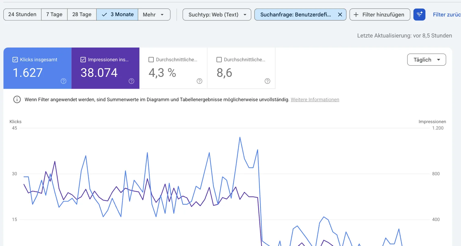The height and width of the screenshot is (246, 461).
Task: Click the Filter zurücksetzen link
Action: pos(447,14)
